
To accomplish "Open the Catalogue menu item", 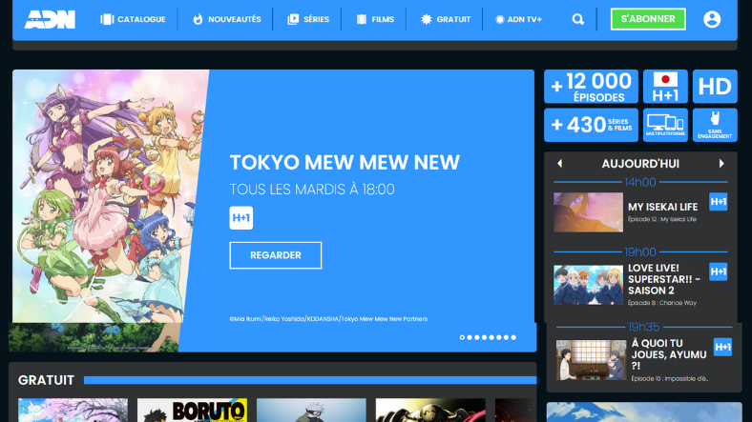I will 133,19.
